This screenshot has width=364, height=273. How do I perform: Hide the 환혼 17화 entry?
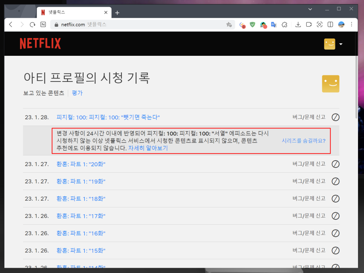tap(335, 216)
